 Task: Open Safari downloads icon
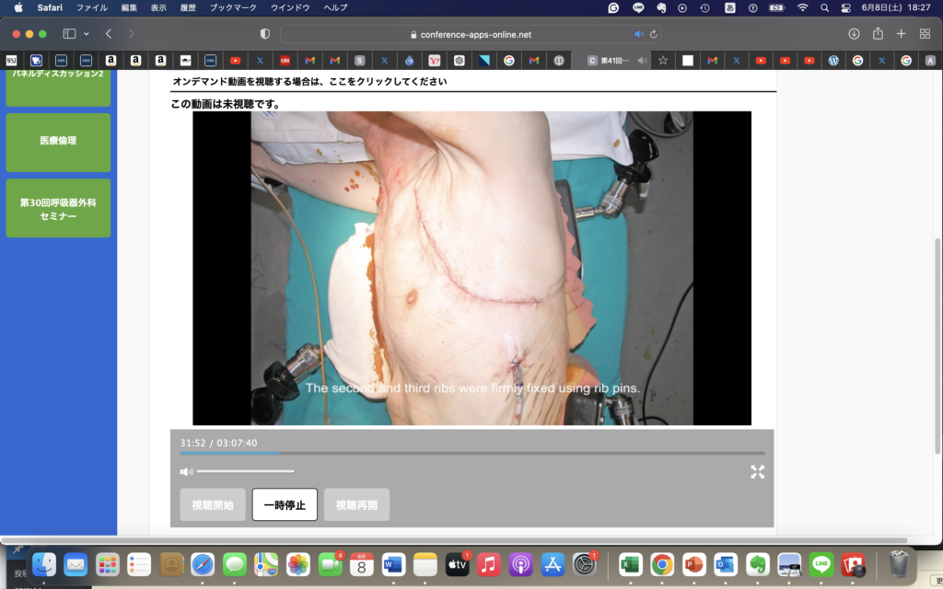854,34
